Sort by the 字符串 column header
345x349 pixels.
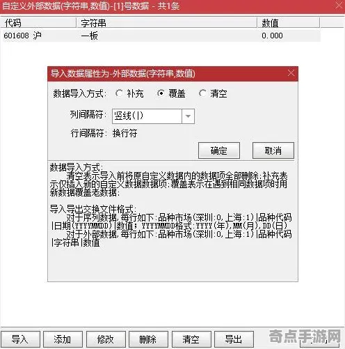point(166,23)
